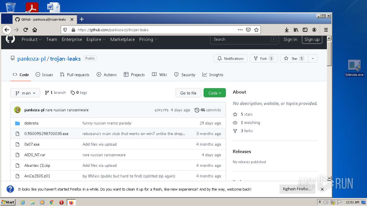Open the Adobe Reader desktop icon

coord(32,7)
